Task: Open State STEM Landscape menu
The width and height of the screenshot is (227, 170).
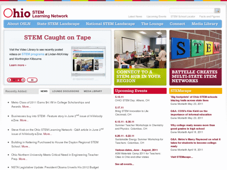Action: point(58,24)
